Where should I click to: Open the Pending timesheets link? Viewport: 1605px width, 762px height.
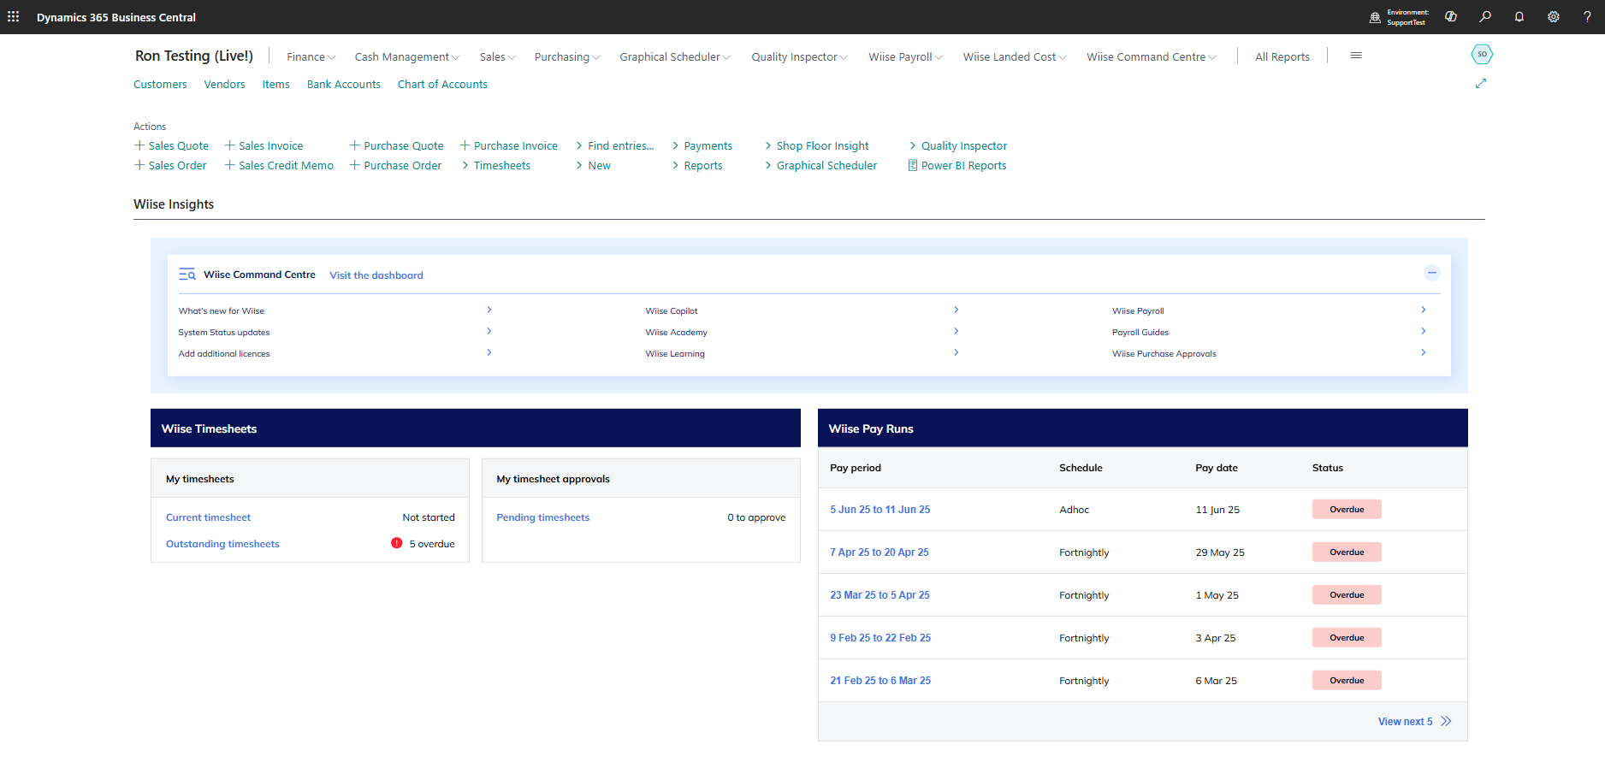(x=542, y=517)
